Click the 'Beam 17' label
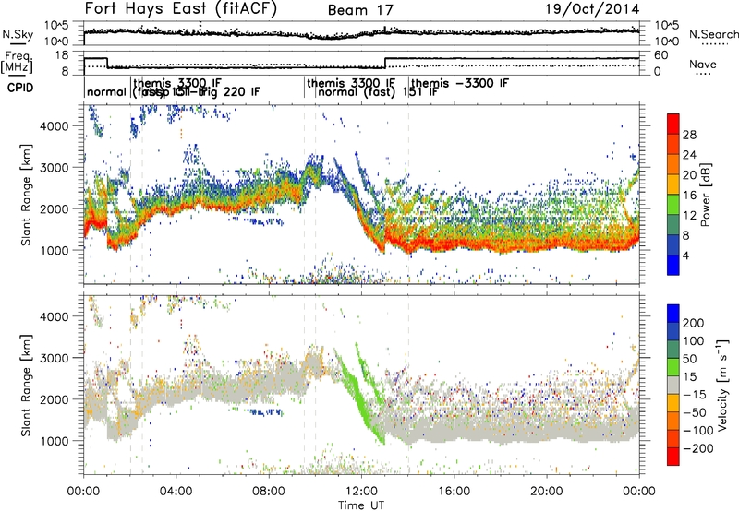This screenshot has width=739, height=511. pyautogui.click(x=360, y=10)
